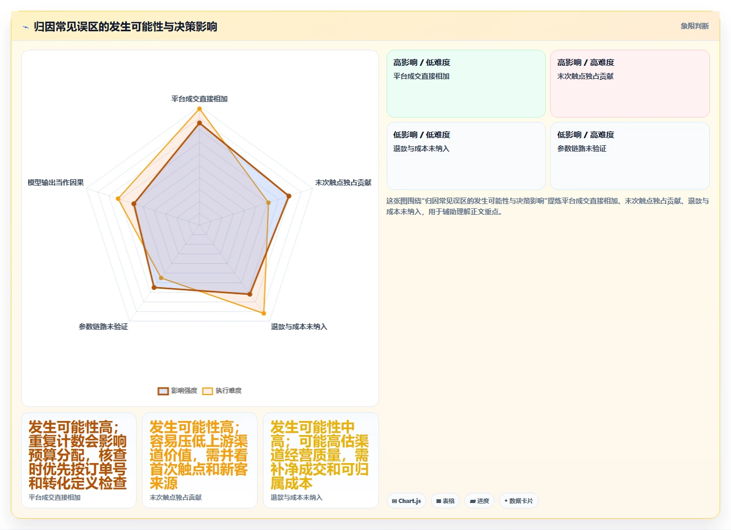
Task: Open the 低影响 / 低难度 quadrant card
Action: (466, 156)
